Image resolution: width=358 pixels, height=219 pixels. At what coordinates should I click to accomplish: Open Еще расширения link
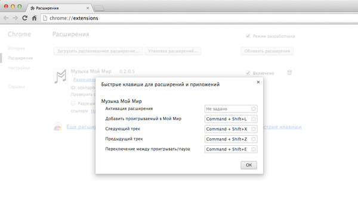pyautogui.click(x=81, y=127)
